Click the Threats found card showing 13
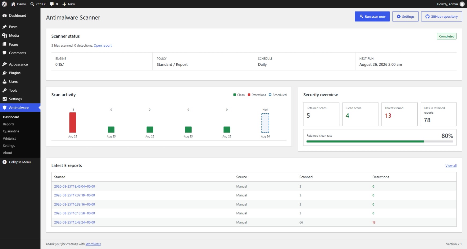The image size is (467, 249). click(399, 114)
